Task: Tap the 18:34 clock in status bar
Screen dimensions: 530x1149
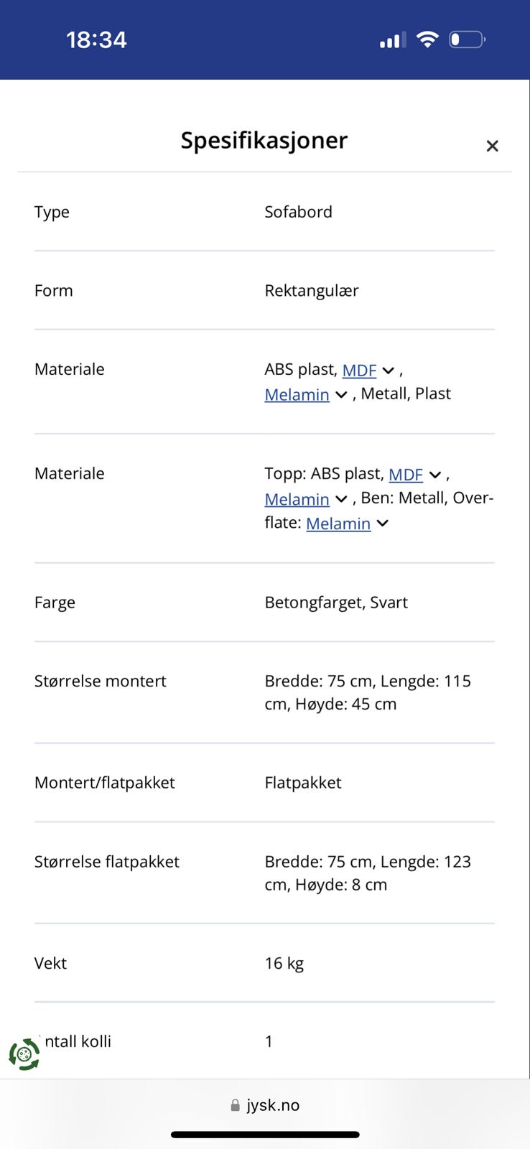Action: [x=96, y=39]
